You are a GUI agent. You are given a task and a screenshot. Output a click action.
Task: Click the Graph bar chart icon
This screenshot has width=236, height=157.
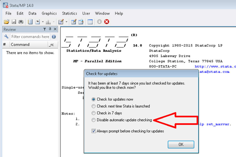[48, 22]
